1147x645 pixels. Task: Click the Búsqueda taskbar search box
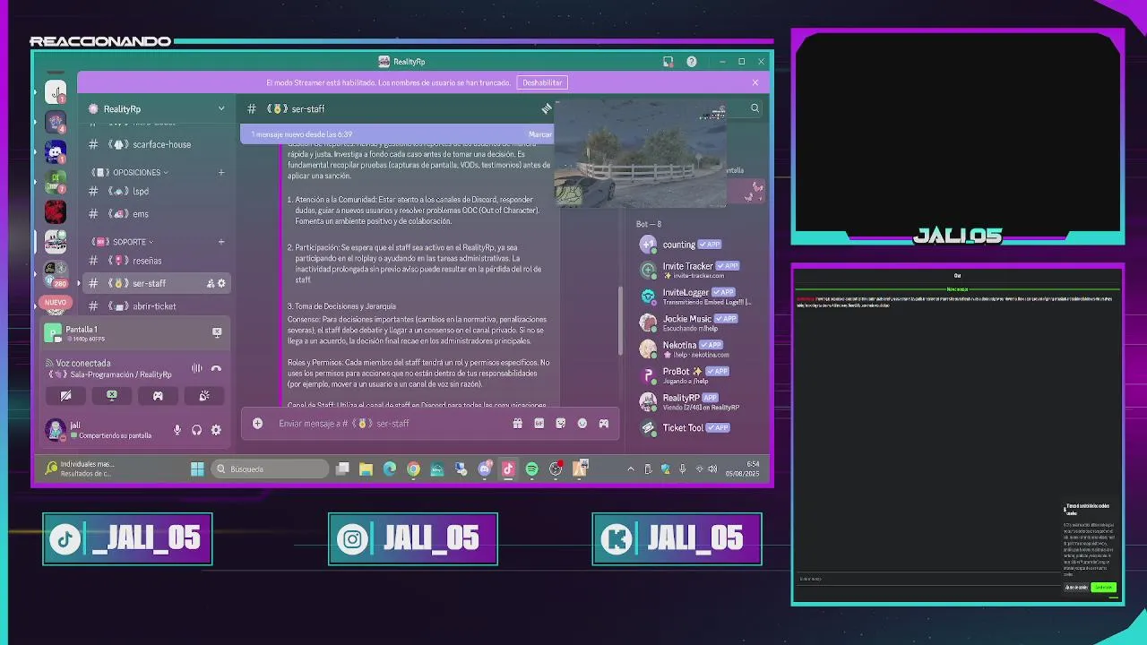pyautogui.click(x=271, y=469)
